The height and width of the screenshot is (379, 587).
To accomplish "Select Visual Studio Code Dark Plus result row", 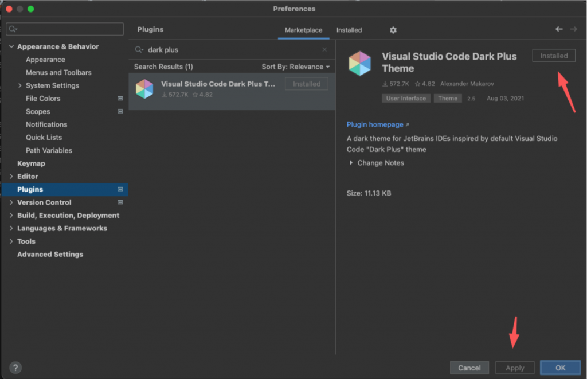I will click(232, 91).
